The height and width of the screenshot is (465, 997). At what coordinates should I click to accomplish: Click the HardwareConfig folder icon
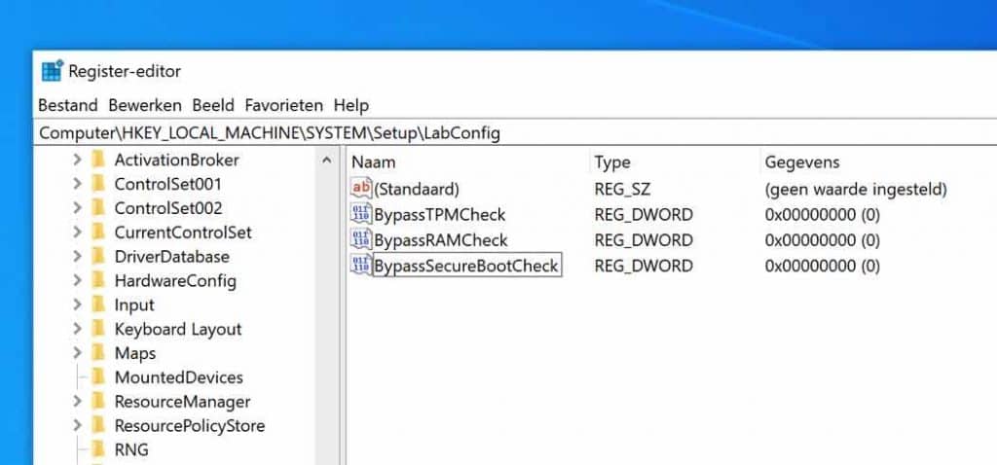coord(98,280)
